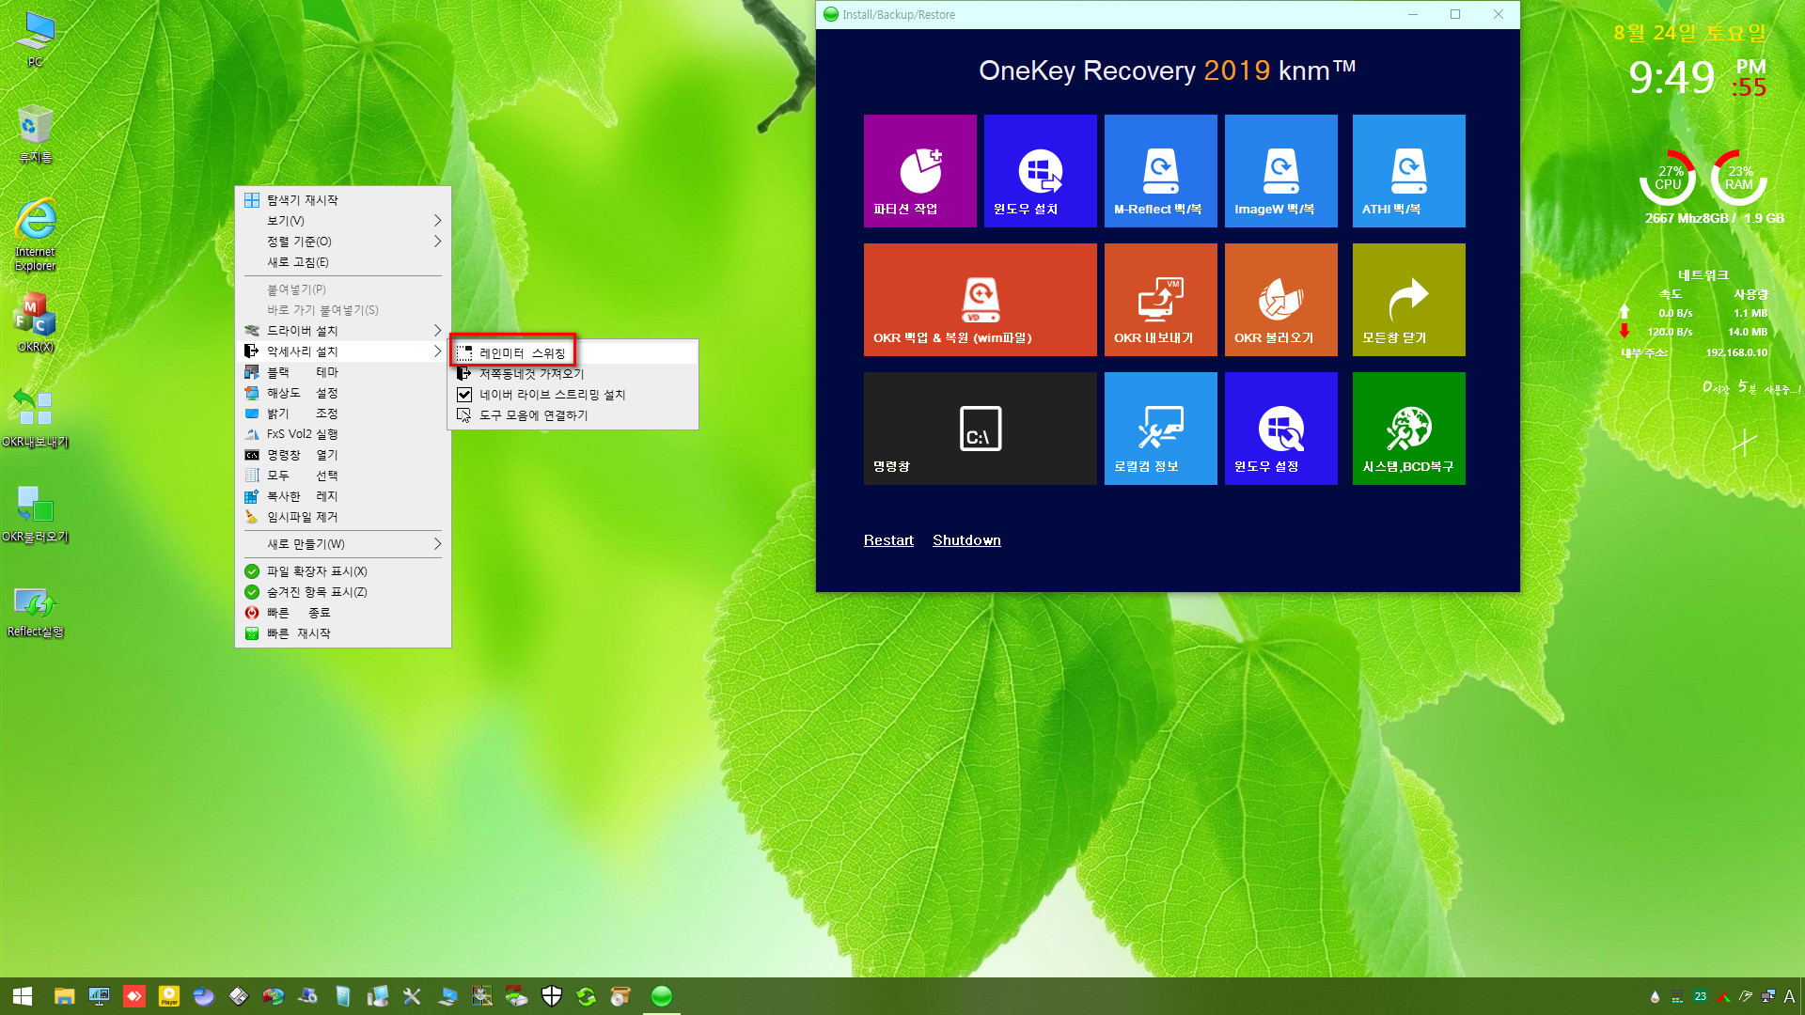Open the 파티션 작업 partition tile
Image resolution: width=1805 pixels, height=1015 pixels.
coord(919,171)
